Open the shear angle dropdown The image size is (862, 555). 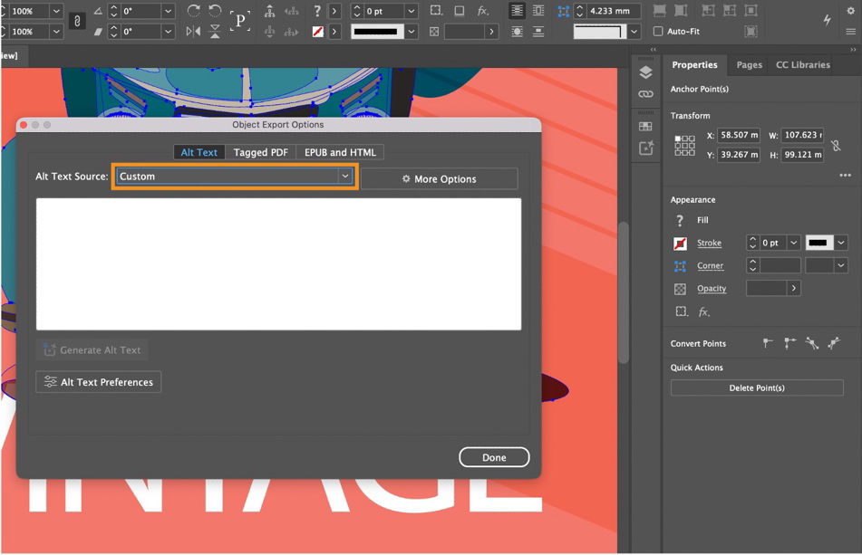pos(169,32)
